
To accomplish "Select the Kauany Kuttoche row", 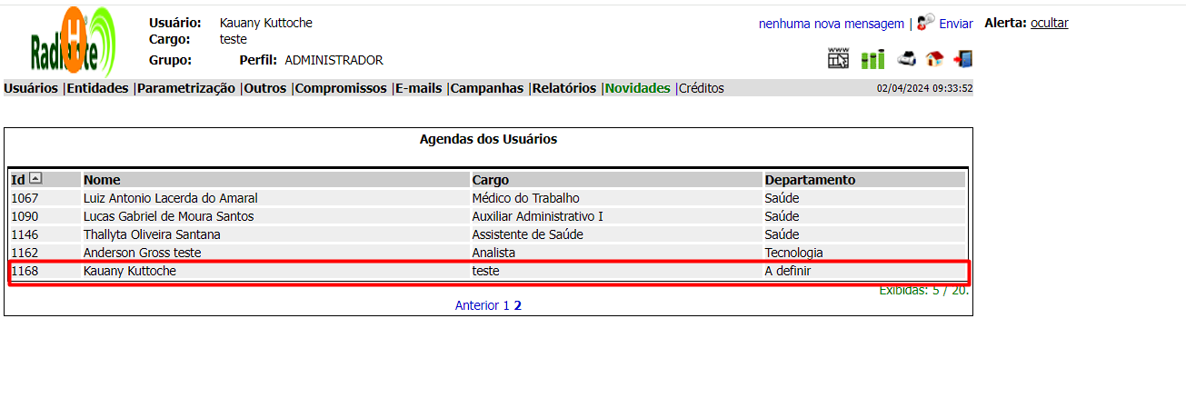I will (130, 271).
